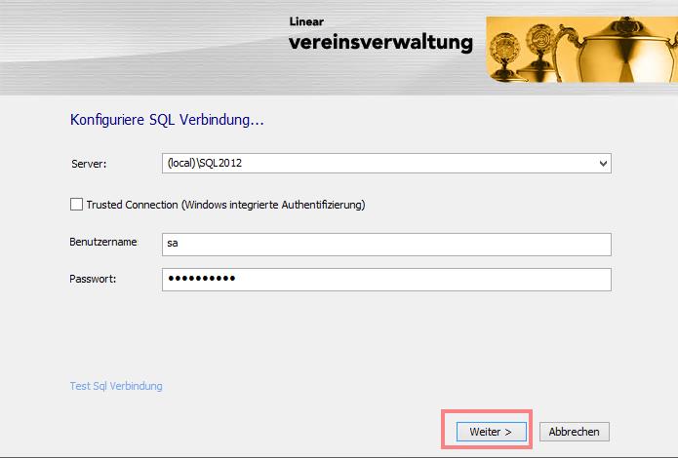Focus the Passwort input field

click(386, 279)
